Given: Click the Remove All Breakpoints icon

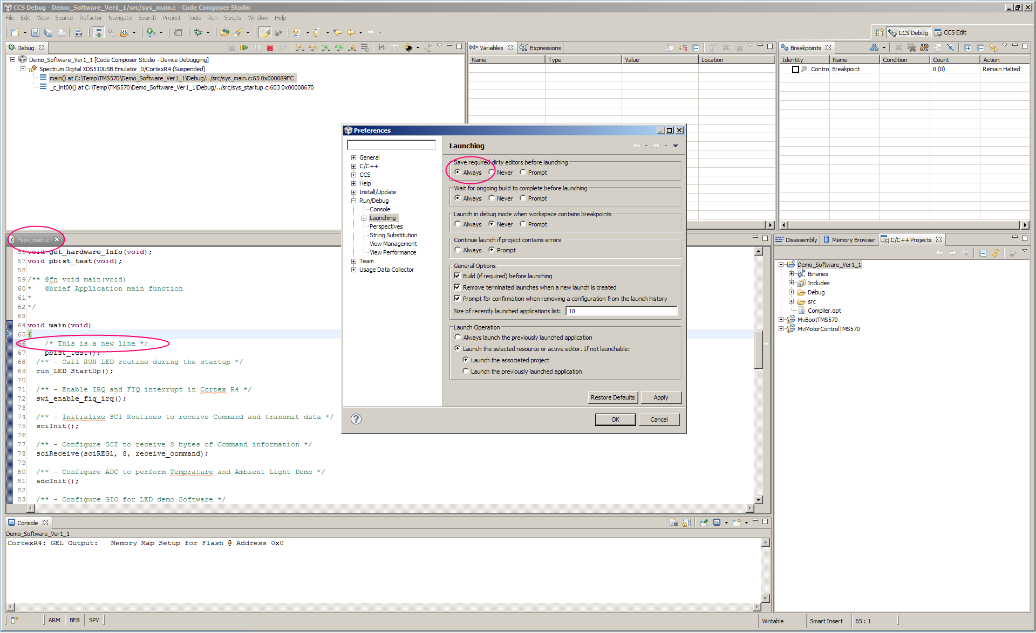Looking at the screenshot, I should click(911, 48).
